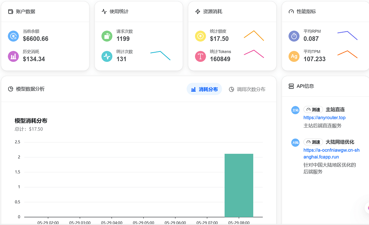Image resolution: width=369 pixels, height=225 pixels.
Task: Click the wallet icon beside 账户数据
Action: pos(11,11)
